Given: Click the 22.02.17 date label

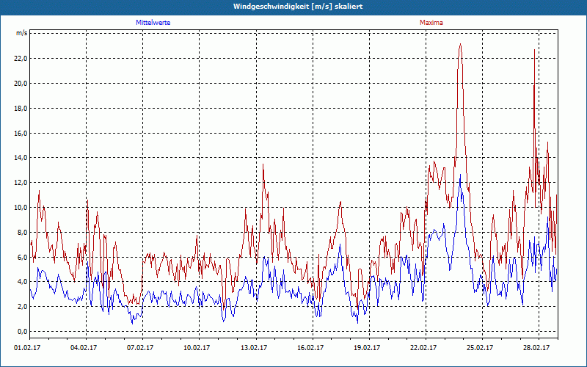Looking at the screenshot, I should coord(423,348).
